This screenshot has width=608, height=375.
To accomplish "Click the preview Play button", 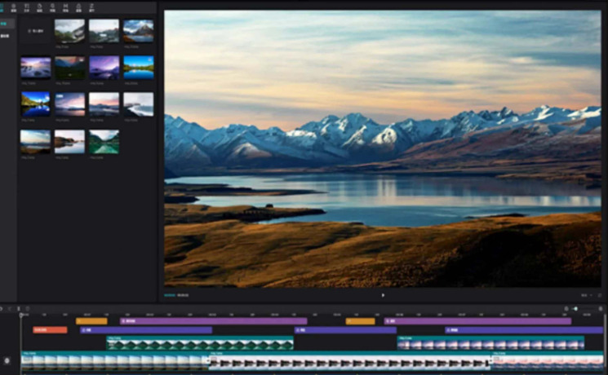I will pos(383,295).
